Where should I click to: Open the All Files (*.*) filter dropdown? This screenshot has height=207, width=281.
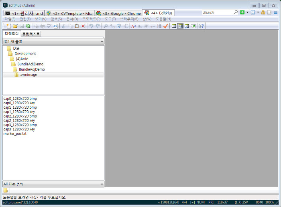click(53, 184)
